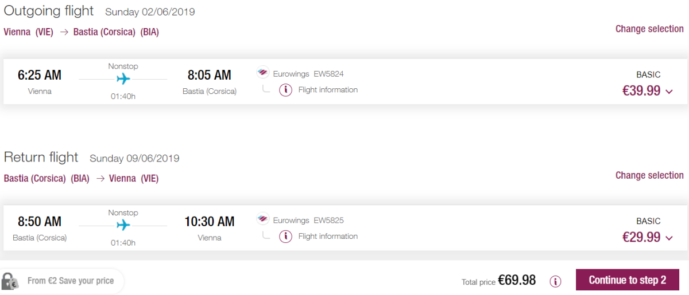The width and height of the screenshot is (689, 295).
Task: Click the return flight Eurowings logo
Action: [262, 220]
